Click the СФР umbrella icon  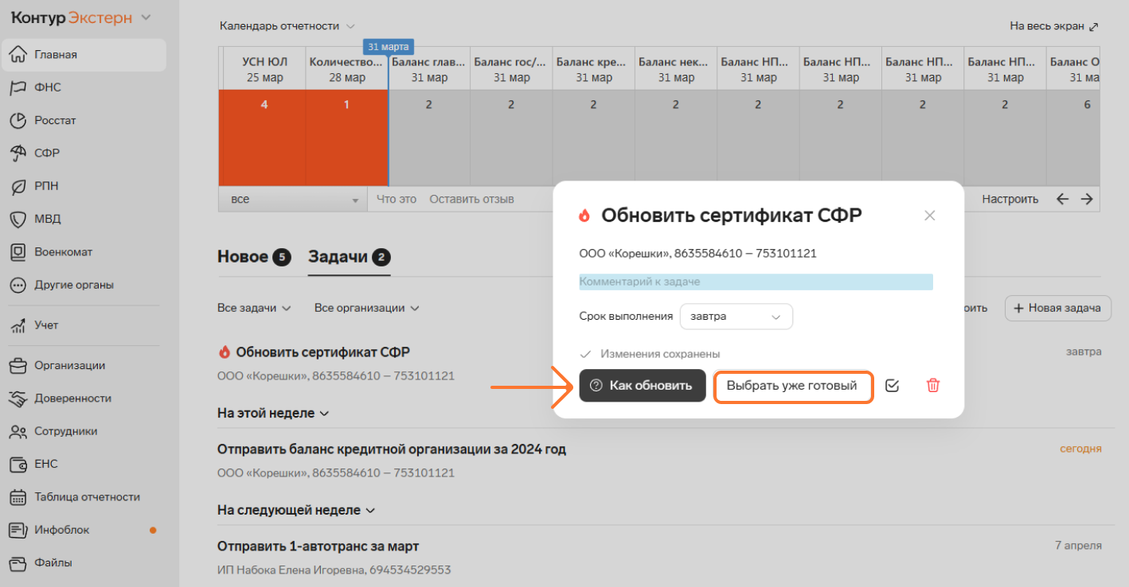[x=18, y=153]
